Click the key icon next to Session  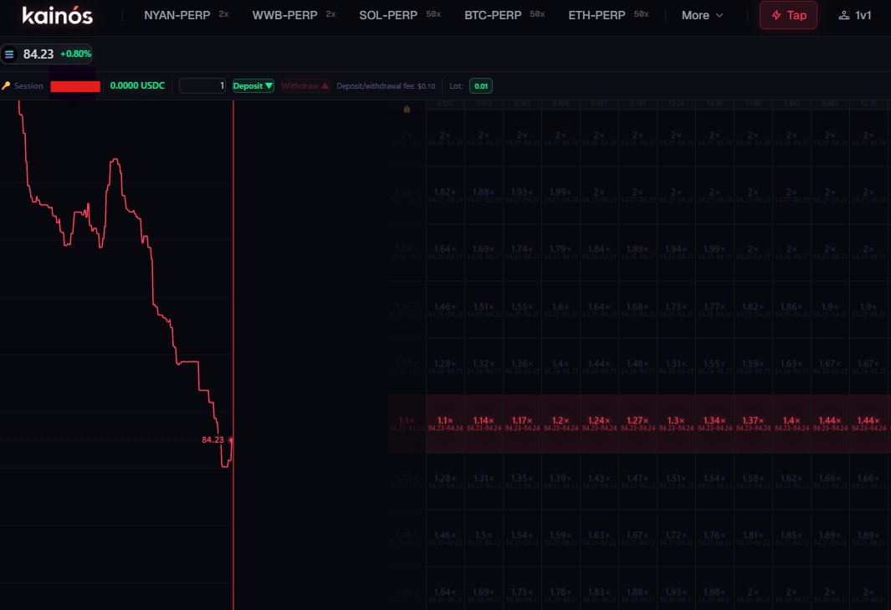pos(6,86)
